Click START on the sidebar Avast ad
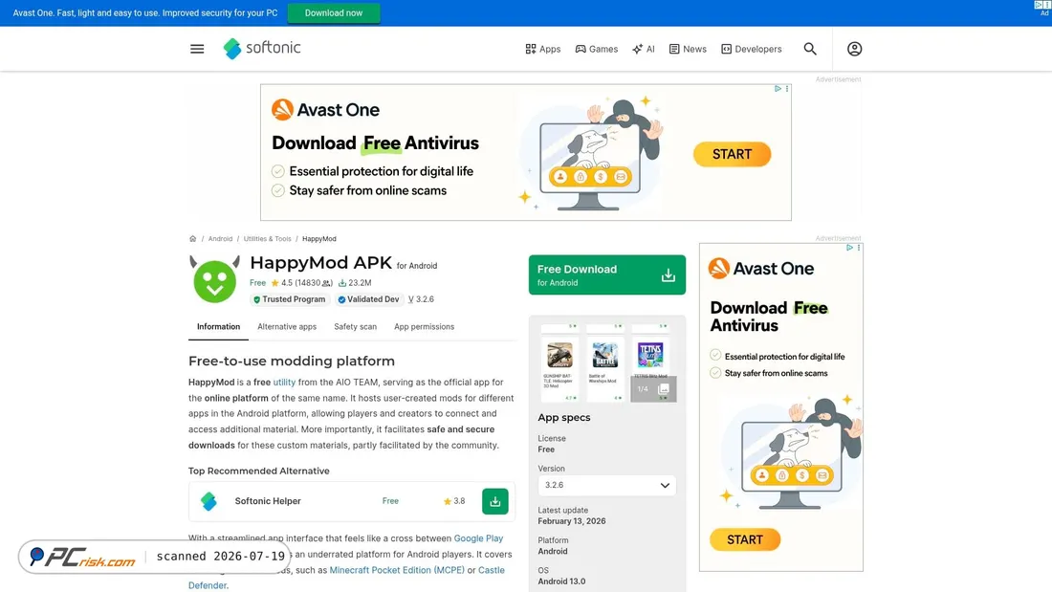1052x592 pixels. [745, 539]
